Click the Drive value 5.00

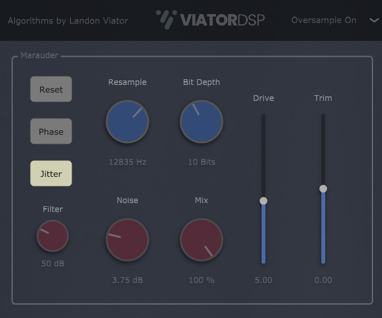tap(263, 280)
